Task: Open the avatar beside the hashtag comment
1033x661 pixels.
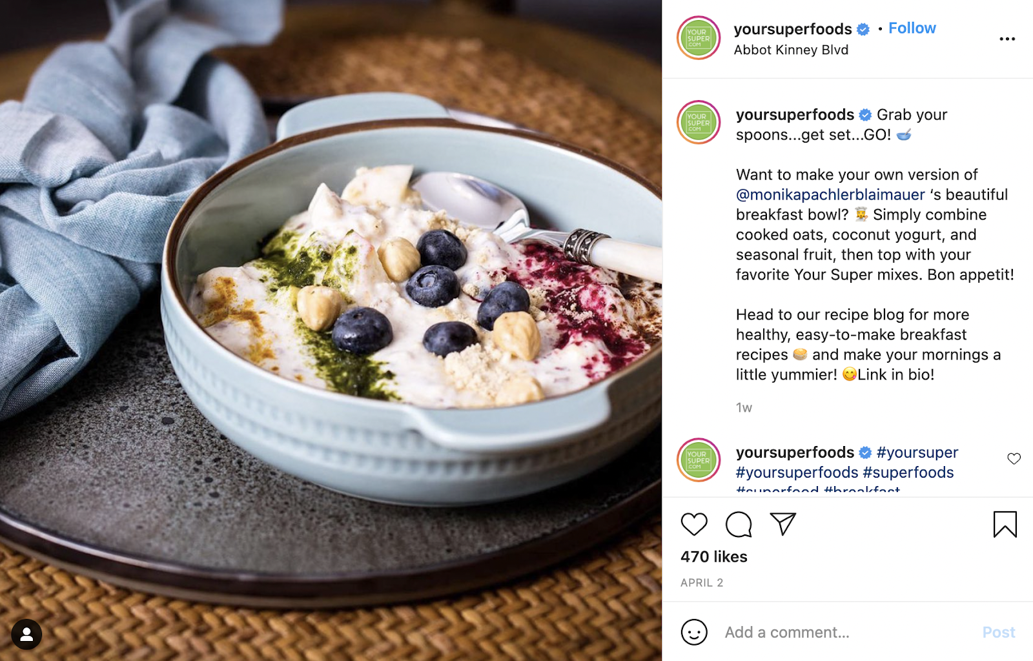Action: (x=699, y=460)
